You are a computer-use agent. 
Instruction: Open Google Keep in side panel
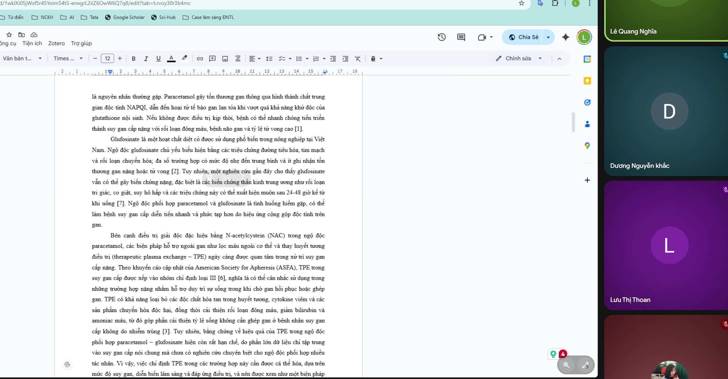tap(587, 81)
